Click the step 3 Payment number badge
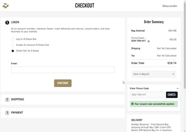This screenshot has height=132, width=186. (7, 113)
